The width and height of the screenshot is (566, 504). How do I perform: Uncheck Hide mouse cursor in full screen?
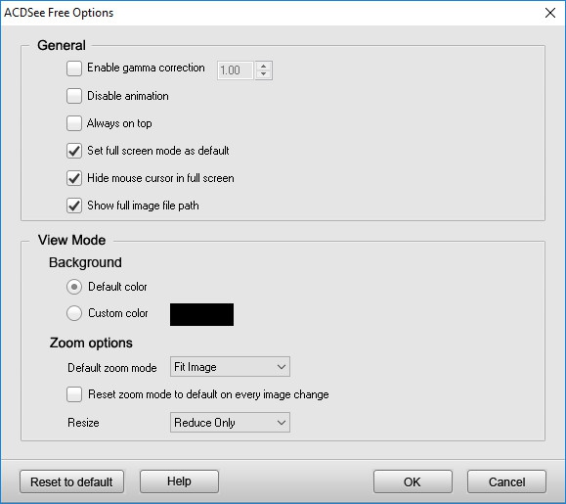(74, 178)
